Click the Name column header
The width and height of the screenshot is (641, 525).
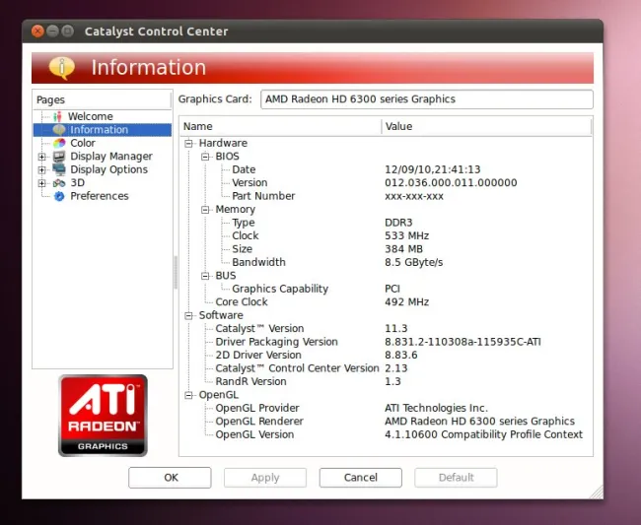(280, 126)
